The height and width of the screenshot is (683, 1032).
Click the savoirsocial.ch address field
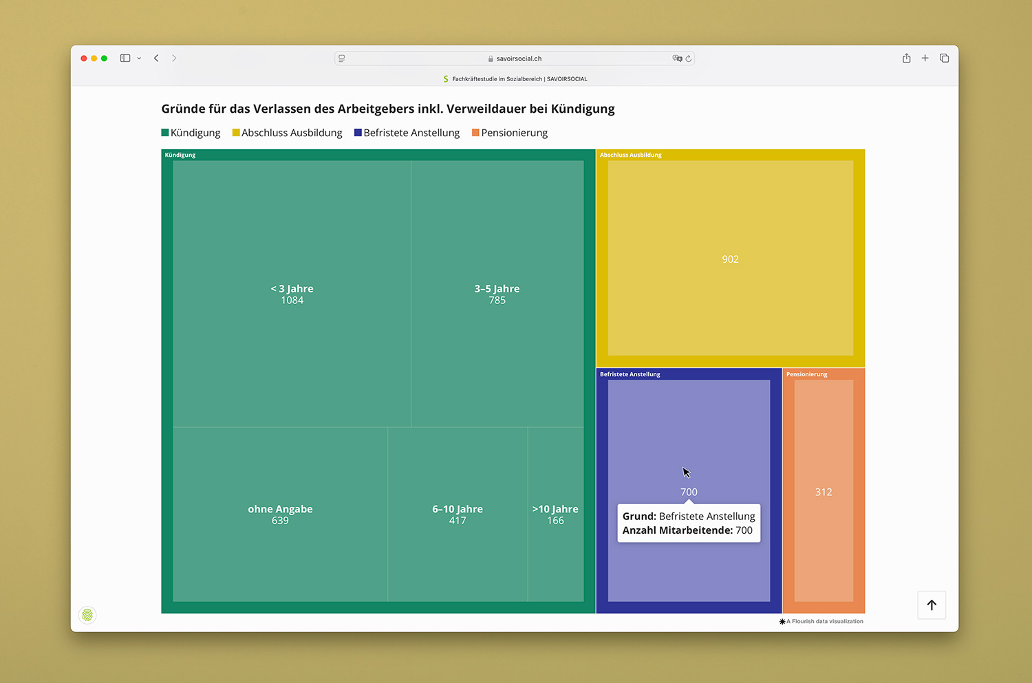point(515,58)
